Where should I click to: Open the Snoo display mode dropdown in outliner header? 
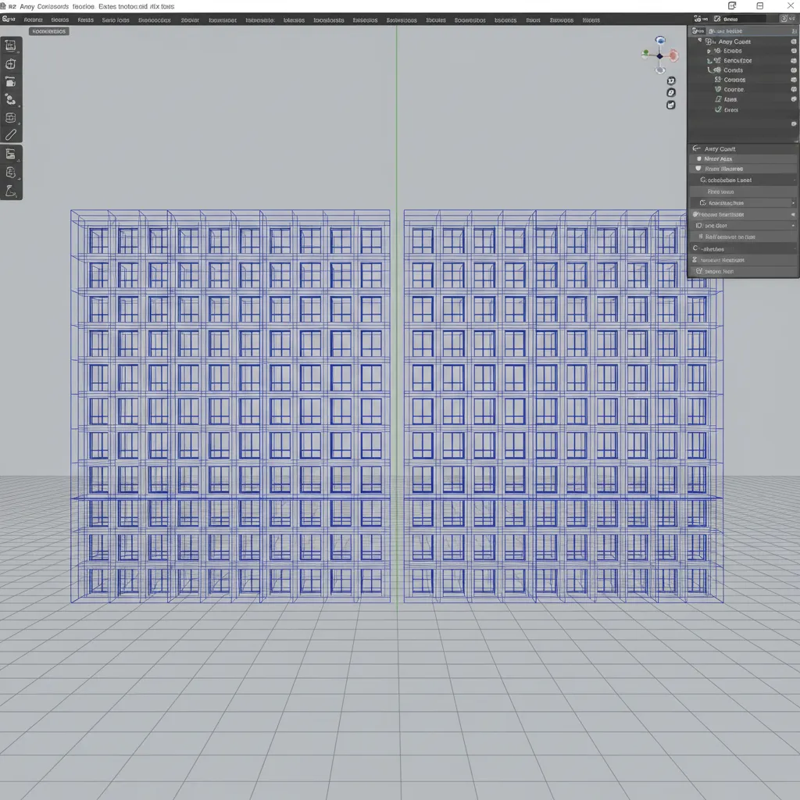698,31
